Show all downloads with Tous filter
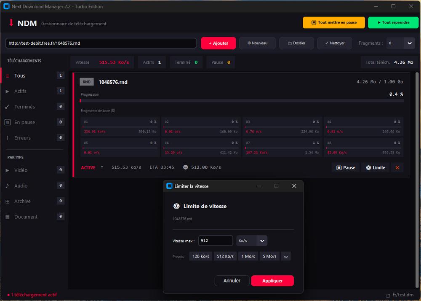This screenshot has height=301, width=421. (x=35, y=76)
